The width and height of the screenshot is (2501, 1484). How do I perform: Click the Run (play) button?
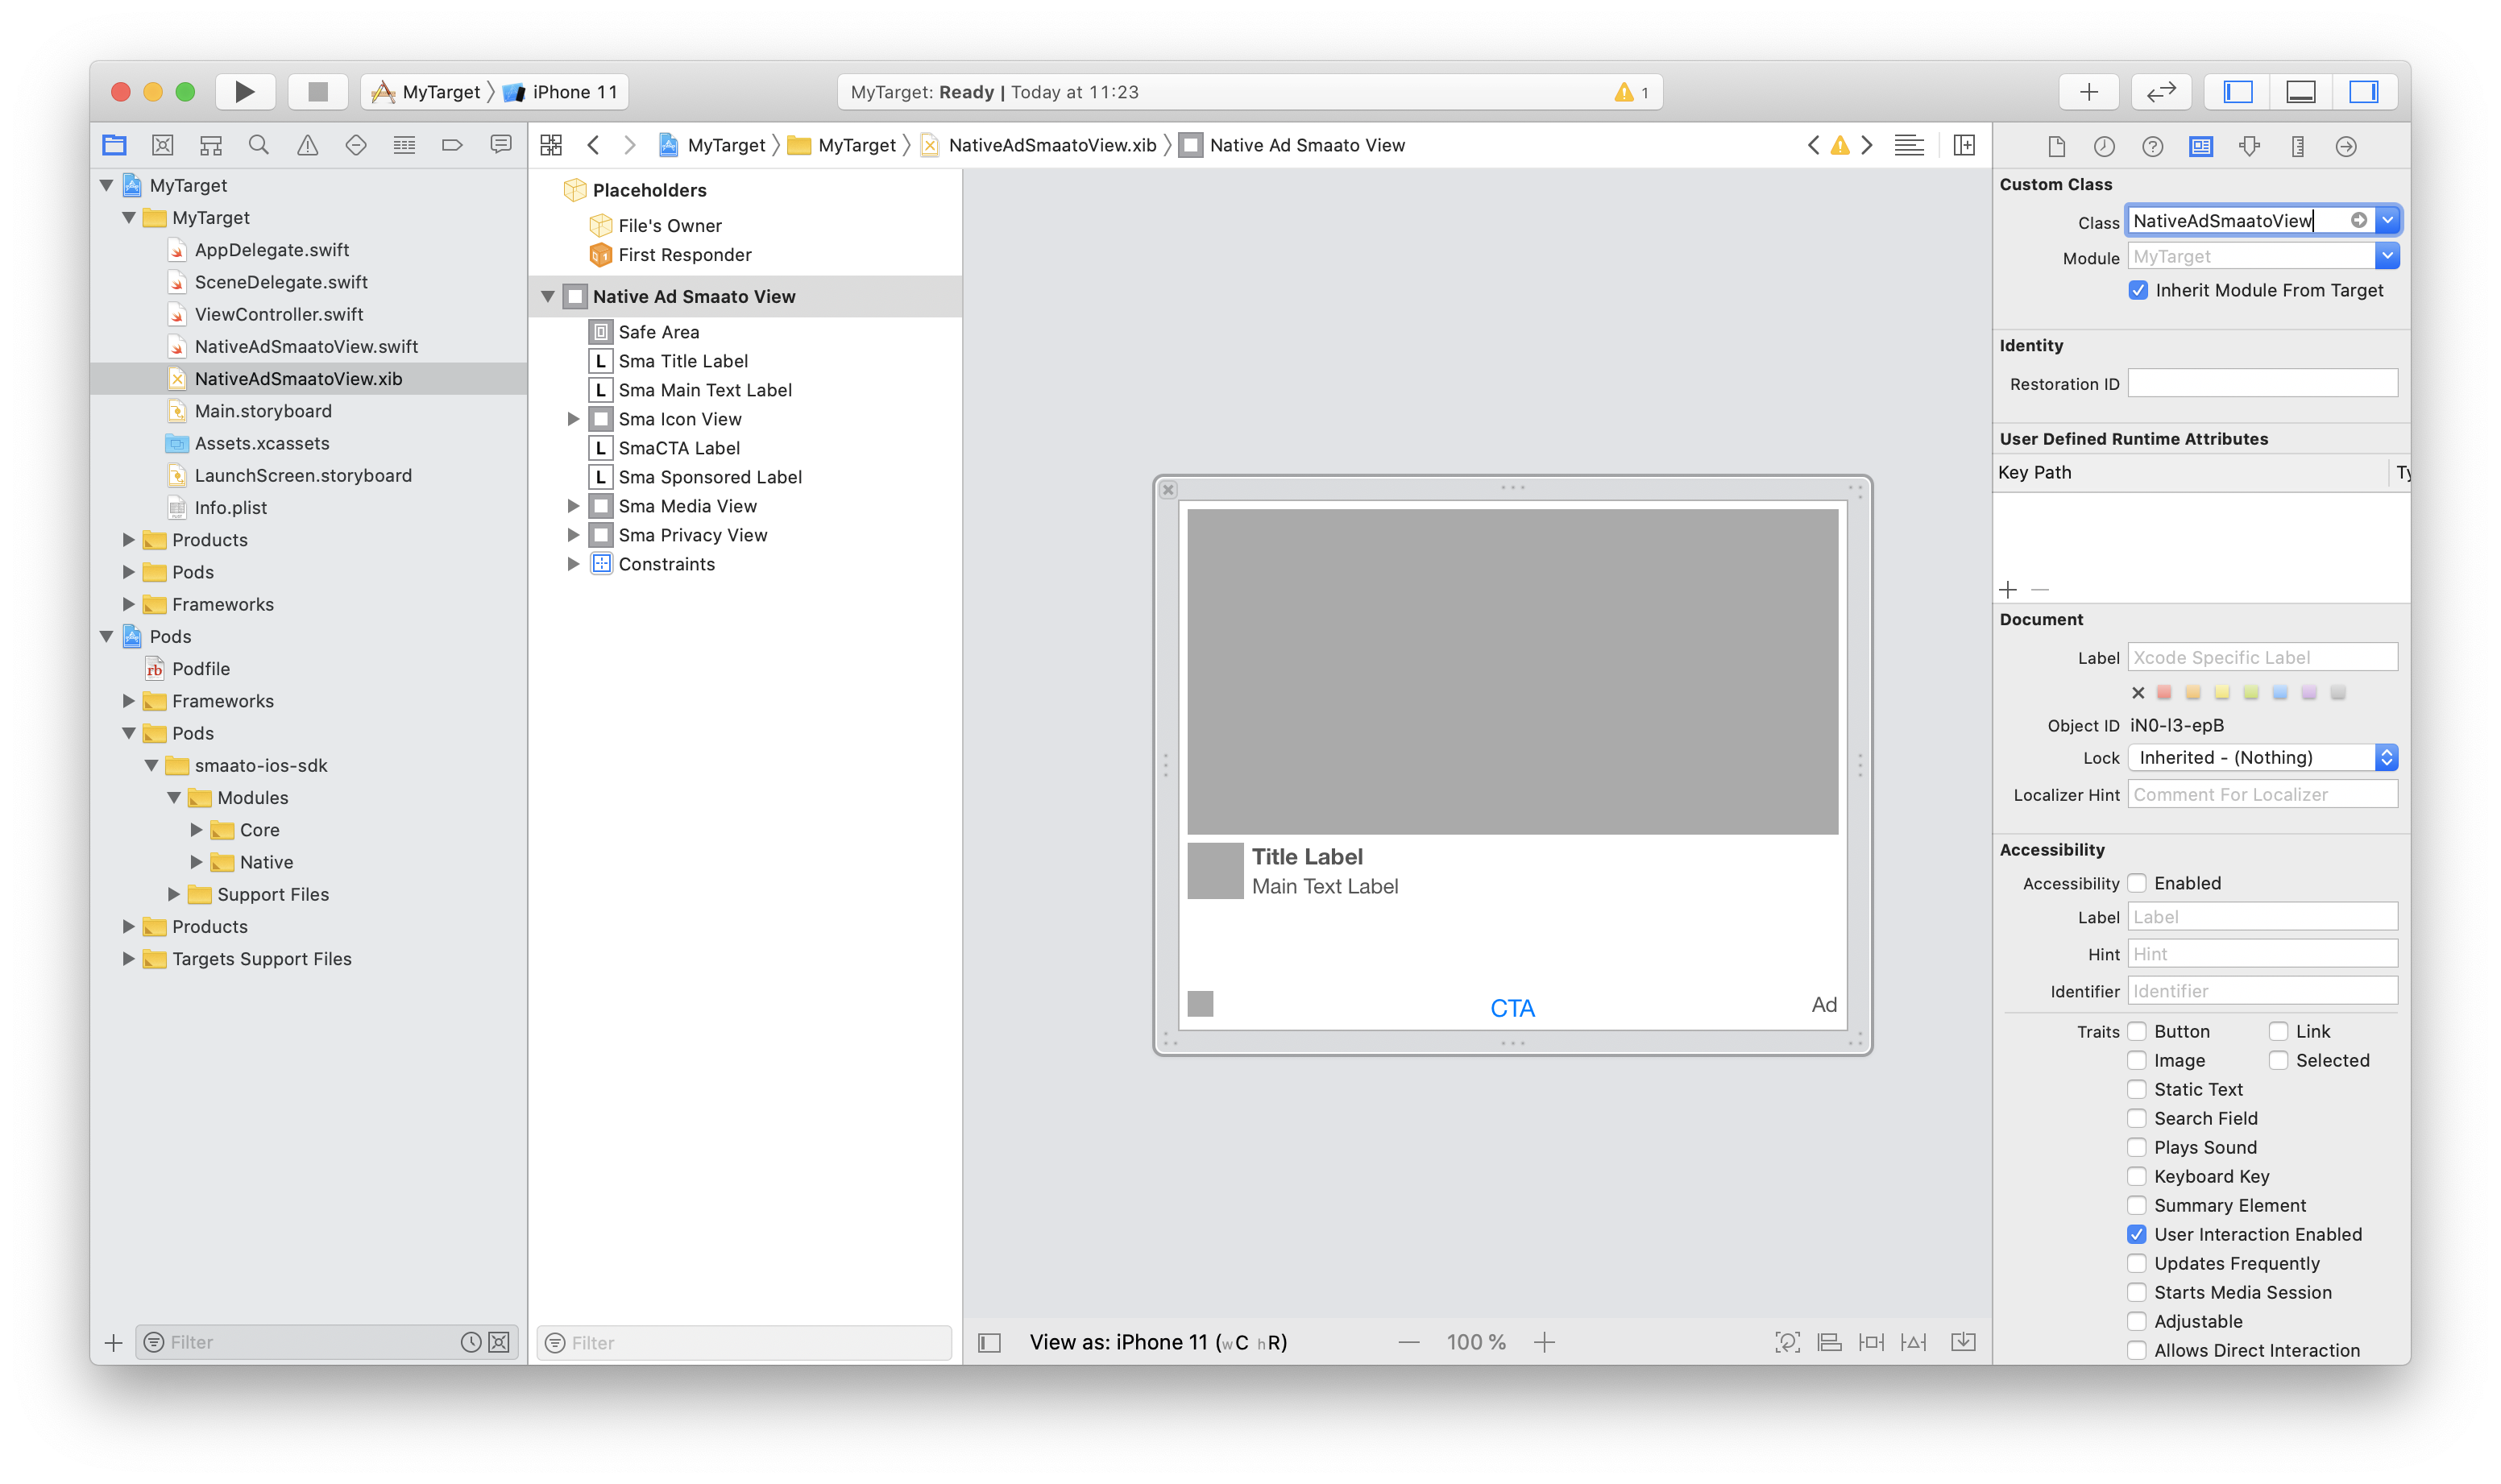pyautogui.click(x=244, y=92)
